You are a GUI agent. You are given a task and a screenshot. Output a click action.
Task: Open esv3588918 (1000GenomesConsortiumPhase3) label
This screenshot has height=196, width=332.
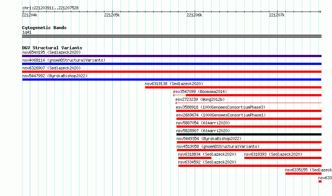220,107
